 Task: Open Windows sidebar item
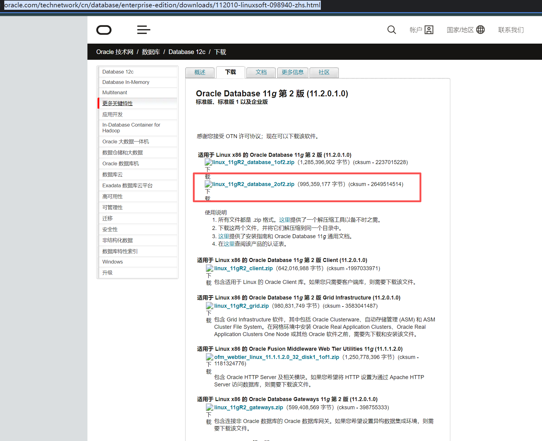138,262
